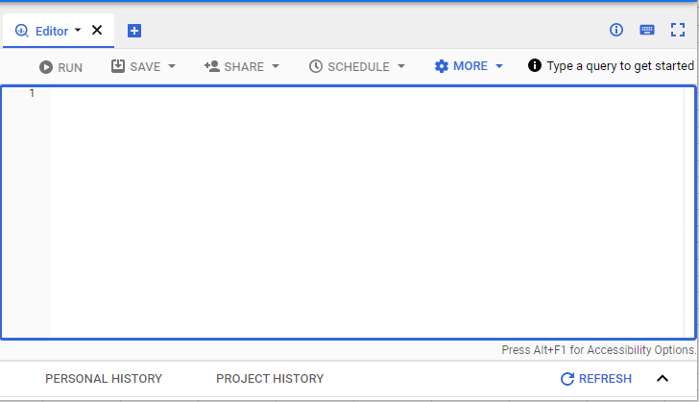Click the Refresh button
Screen dimensions: 699x402
point(596,378)
